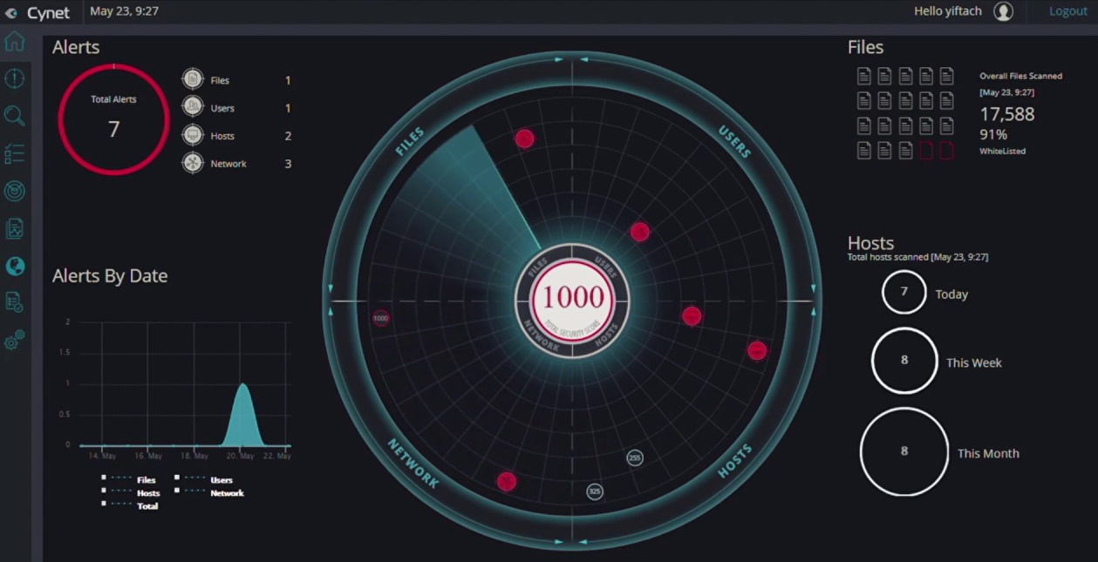Click the Total Alerts progress ring

113,119
